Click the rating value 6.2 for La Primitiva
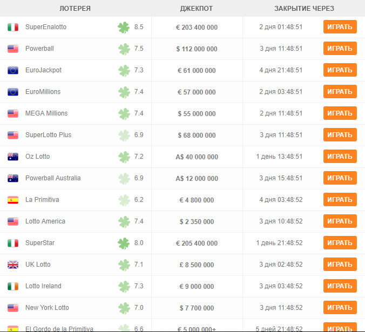Viewport: 365px width, 332px height. pyautogui.click(x=139, y=200)
